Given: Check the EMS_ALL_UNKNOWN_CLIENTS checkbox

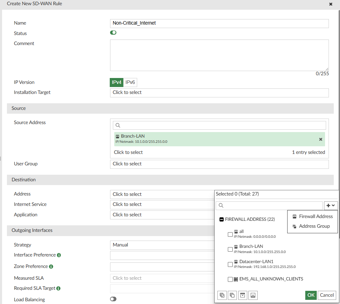Looking at the screenshot, I should pos(230,279).
